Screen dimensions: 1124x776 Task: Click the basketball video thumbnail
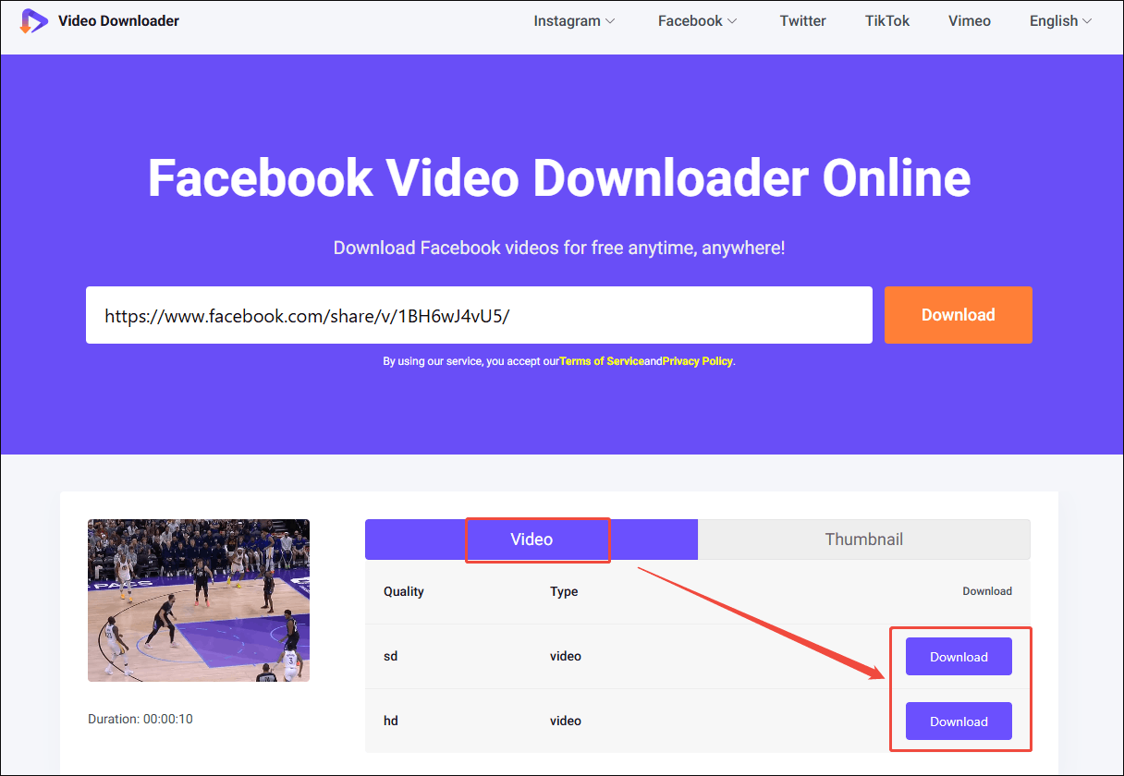pyautogui.click(x=199, y=600)
